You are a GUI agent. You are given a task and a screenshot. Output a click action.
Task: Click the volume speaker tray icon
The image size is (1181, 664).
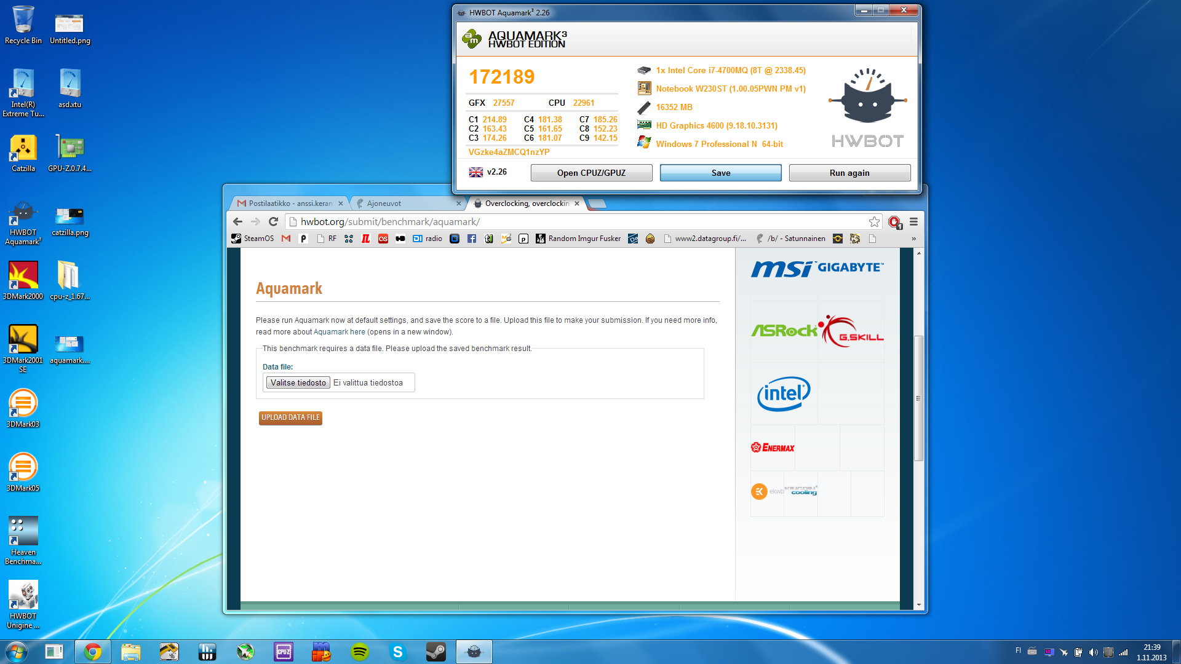1093,652
